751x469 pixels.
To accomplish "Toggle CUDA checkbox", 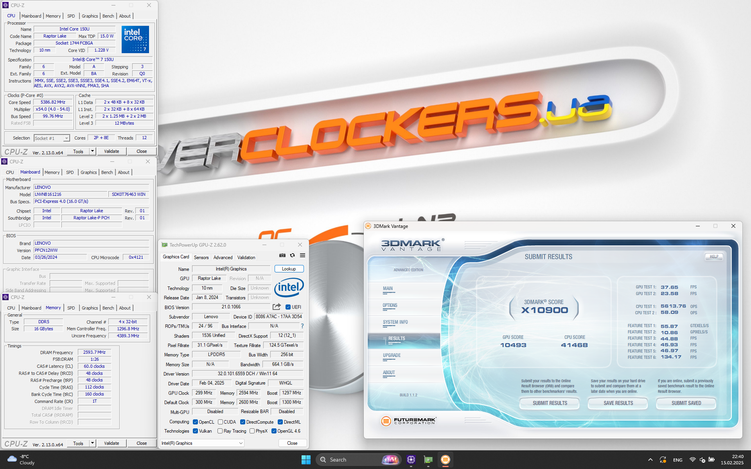I will pyautogui.click(x=220, y=422).
